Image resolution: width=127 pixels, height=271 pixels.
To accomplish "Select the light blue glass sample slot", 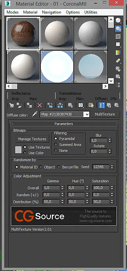I will pyautogui.click(x=91, y=67).
